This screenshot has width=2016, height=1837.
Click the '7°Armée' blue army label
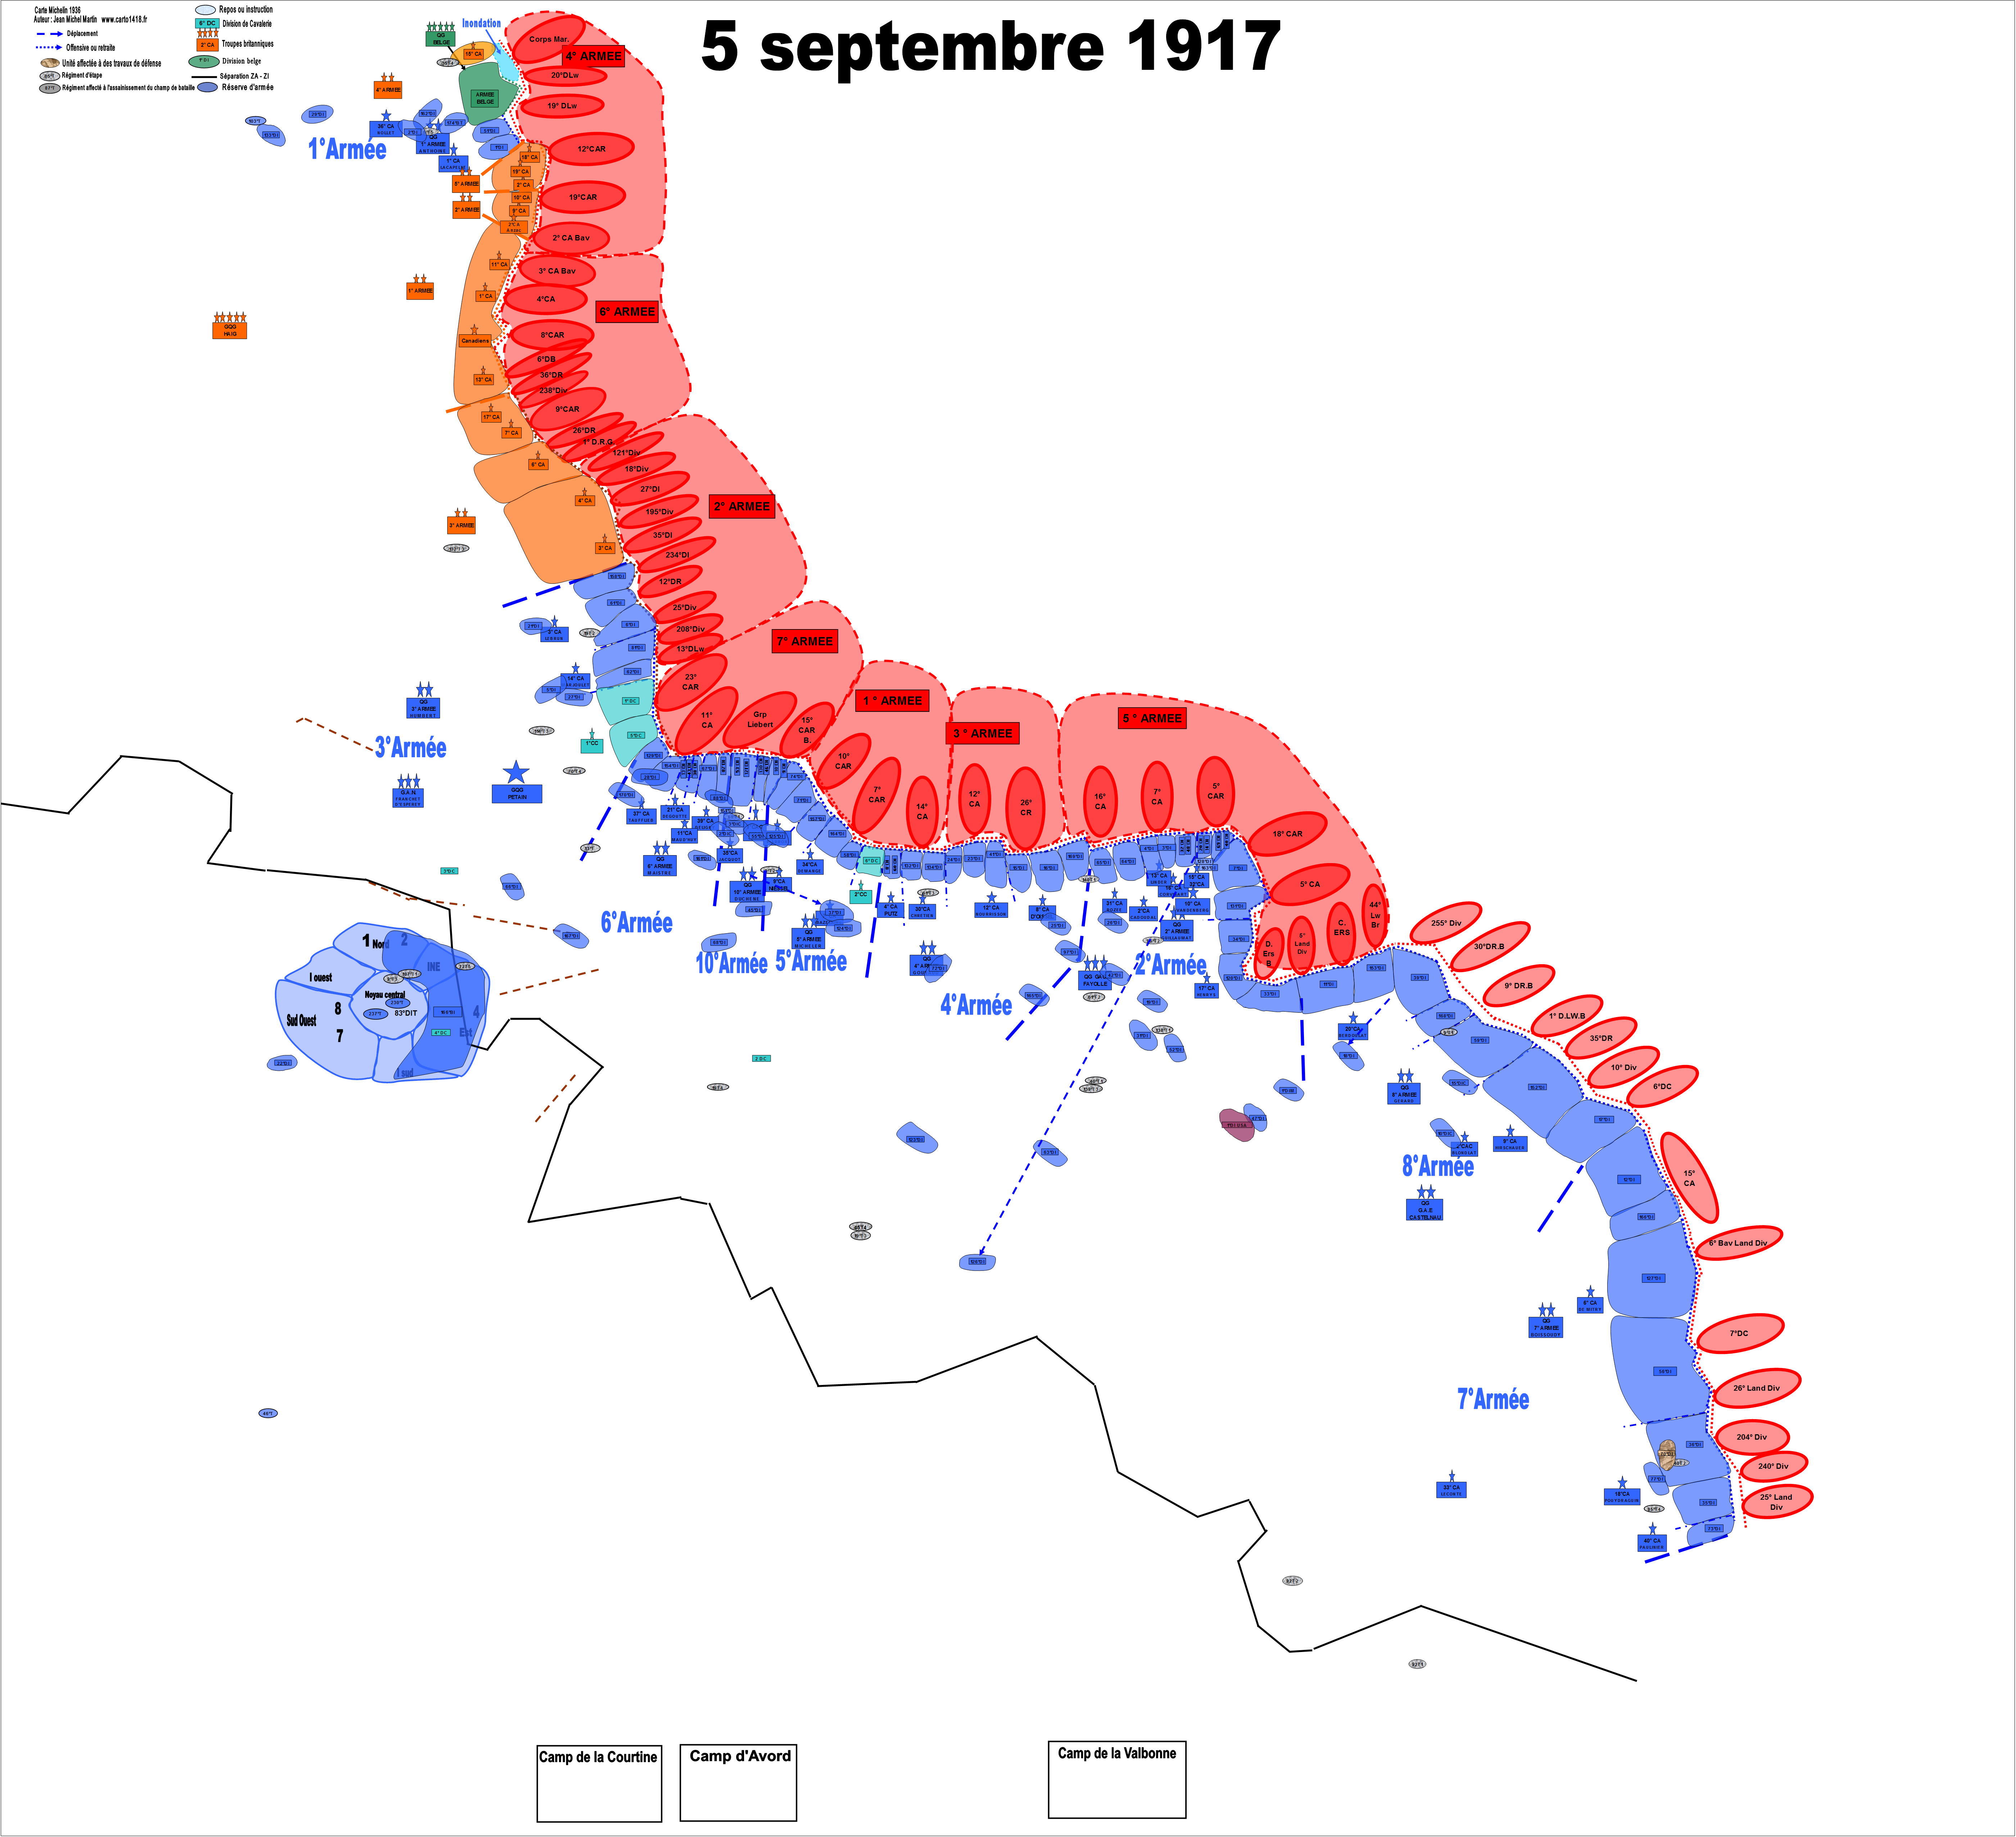[x=1493, y=1399]
